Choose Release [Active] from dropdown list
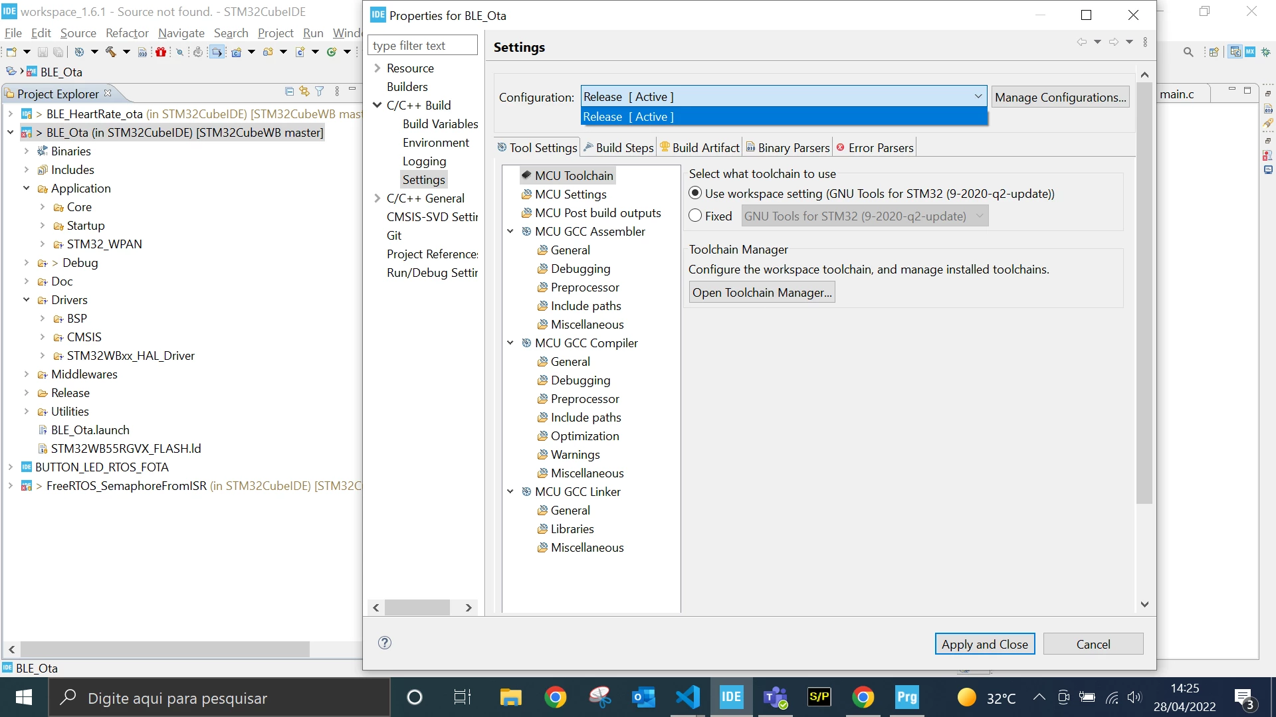 [x=784, y=117]
